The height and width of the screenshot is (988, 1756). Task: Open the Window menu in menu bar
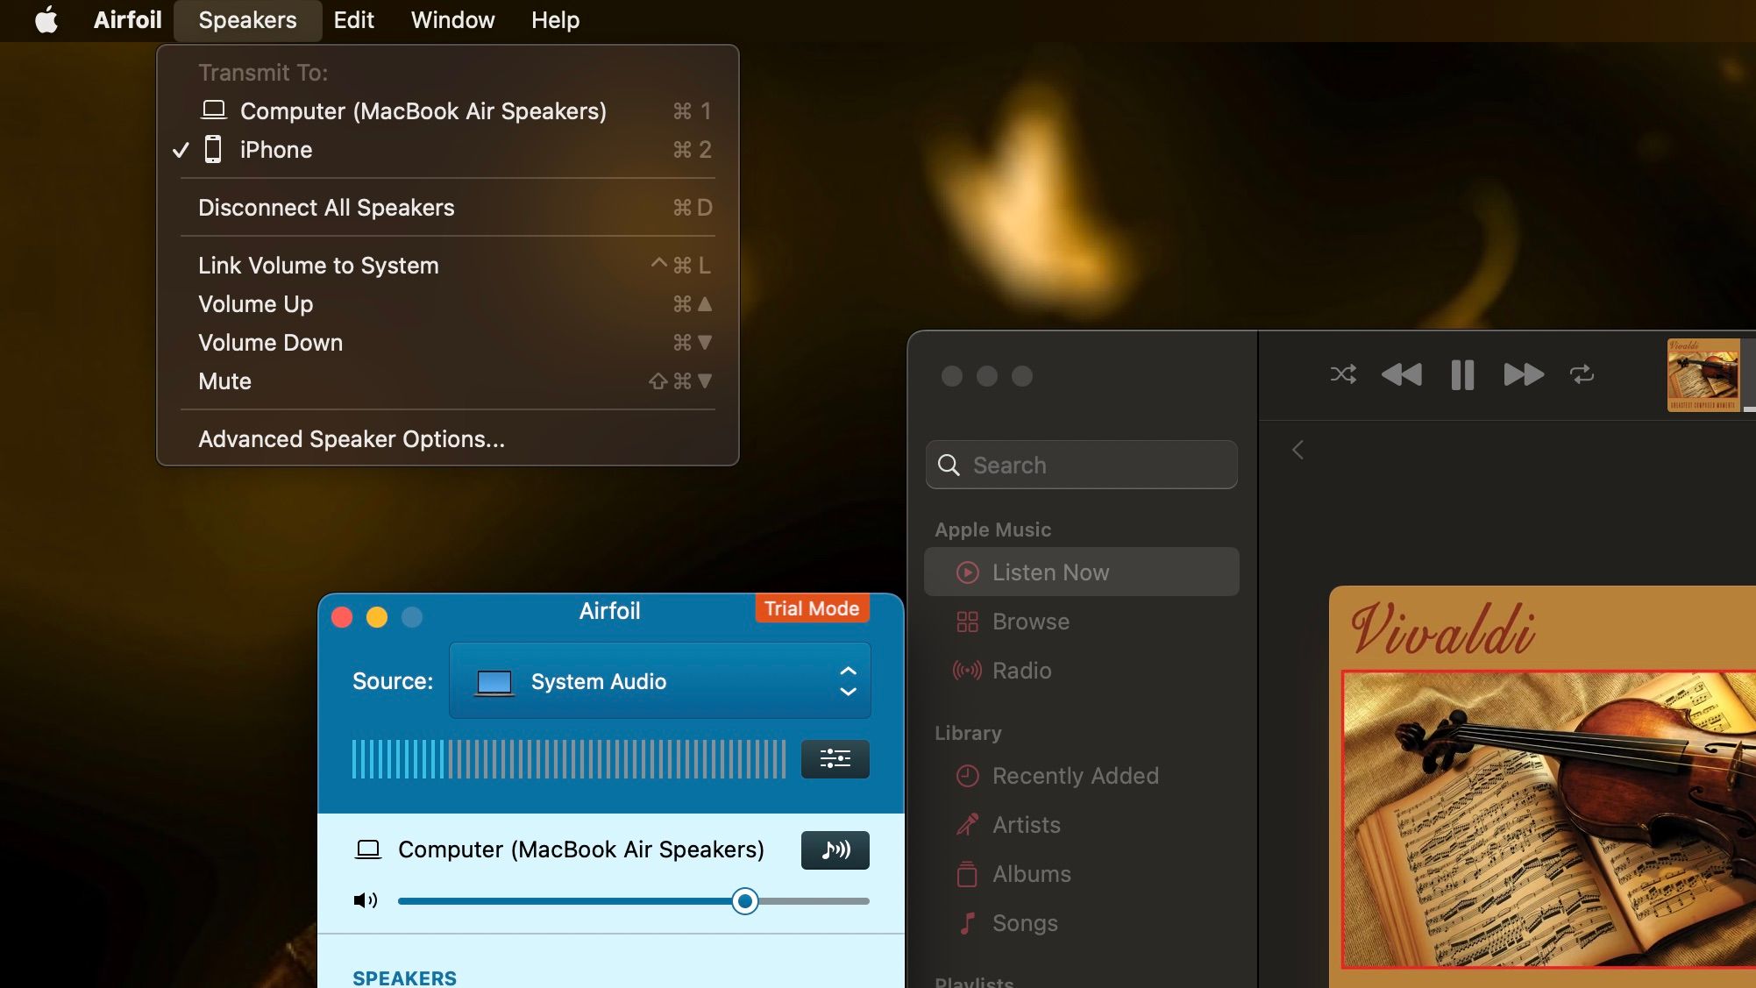pyautogui.click(x=451, y=19)
